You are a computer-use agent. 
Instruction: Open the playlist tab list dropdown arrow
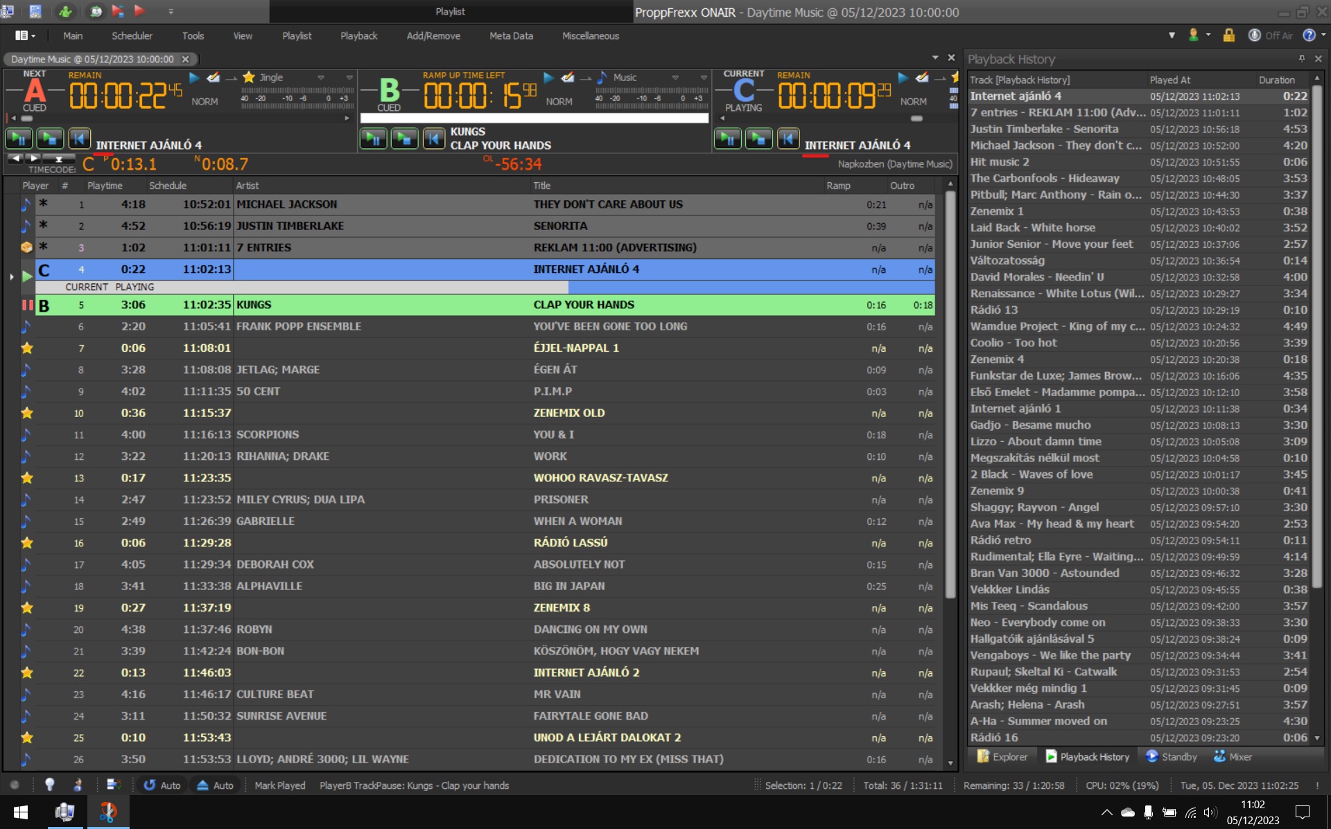click(x=935, y=58)
